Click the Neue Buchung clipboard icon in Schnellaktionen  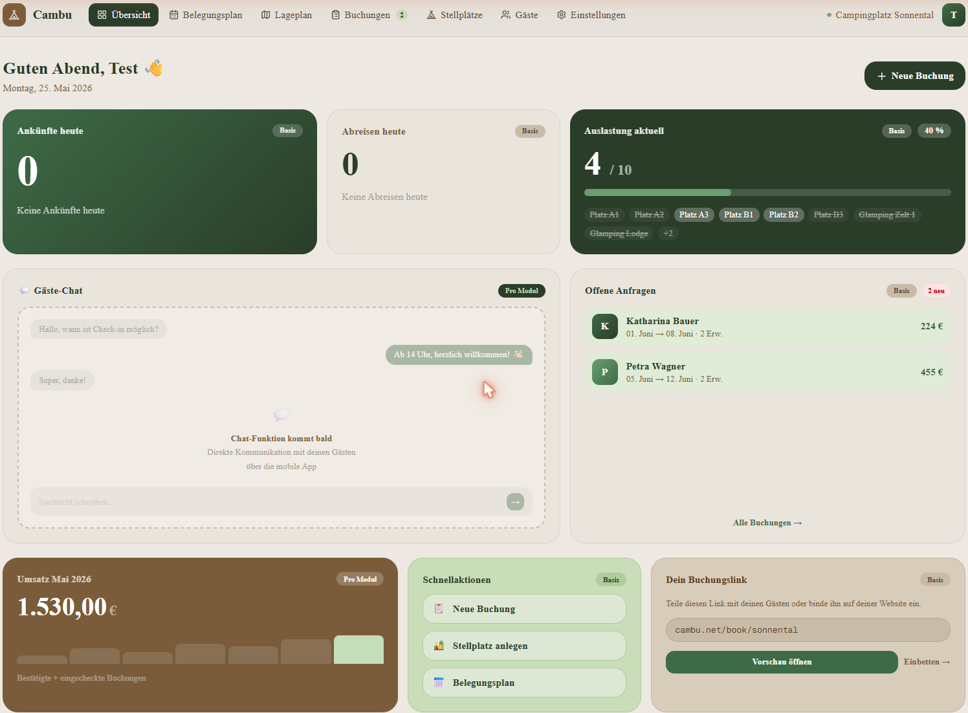coord(439,609)
